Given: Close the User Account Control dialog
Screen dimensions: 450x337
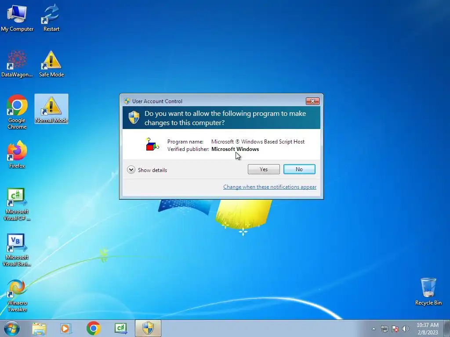Looking at the screenshot, I should pos(312,101).
